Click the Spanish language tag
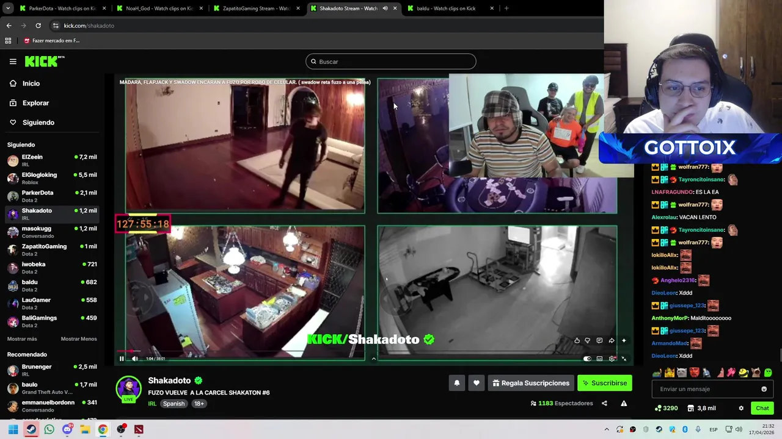The width and height of the screenshot is (782, 439). [174, 404]
